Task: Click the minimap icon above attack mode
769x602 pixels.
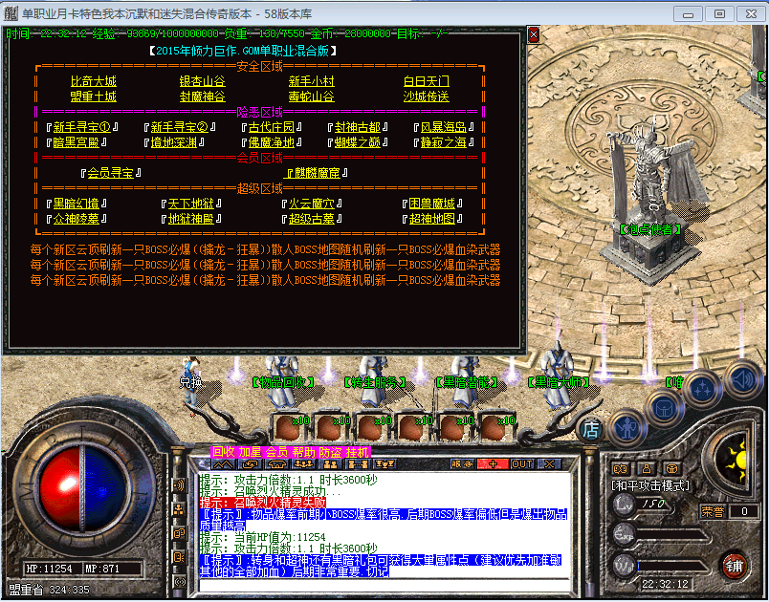Action: click(621, 468)
